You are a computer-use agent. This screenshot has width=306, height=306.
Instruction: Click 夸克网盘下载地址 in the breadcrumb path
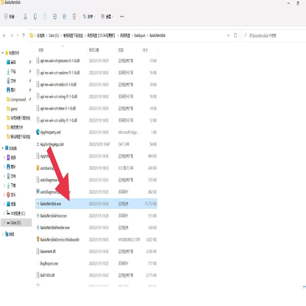tap(73, 35)
